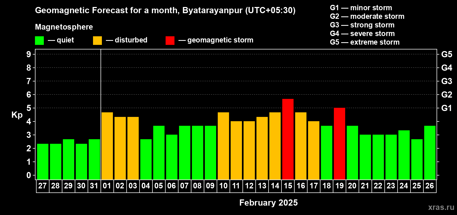457x215 pixels.
Task: Click the G3 storm level label
Action: point(447,81)
